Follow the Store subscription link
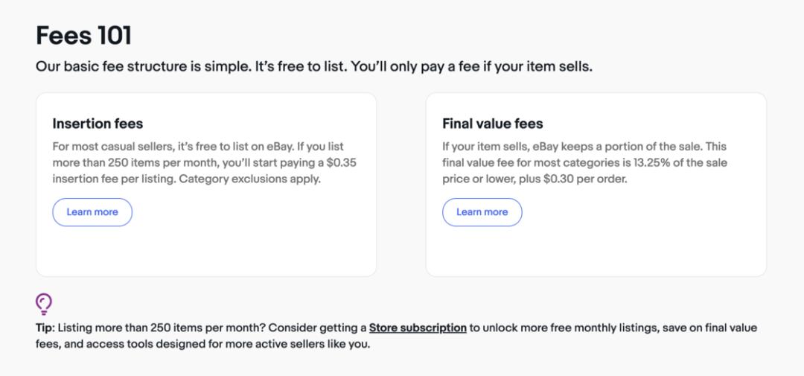The image size is (804, 376). pos(418,328)
